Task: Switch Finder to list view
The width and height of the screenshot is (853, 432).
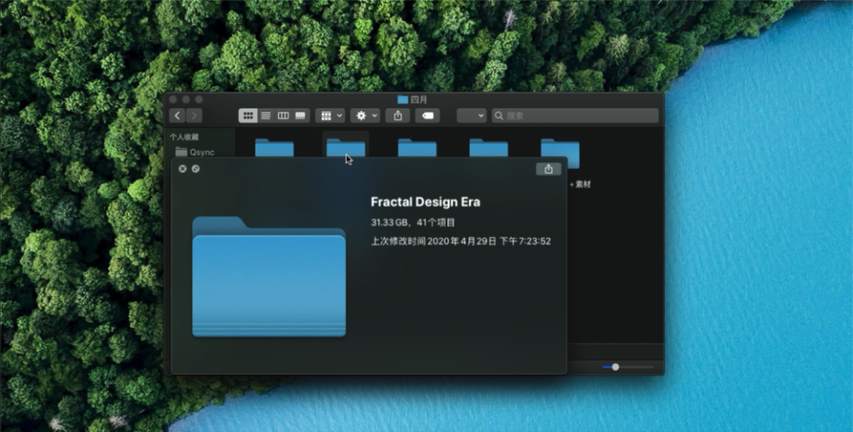Action: [x=266, y=115]
